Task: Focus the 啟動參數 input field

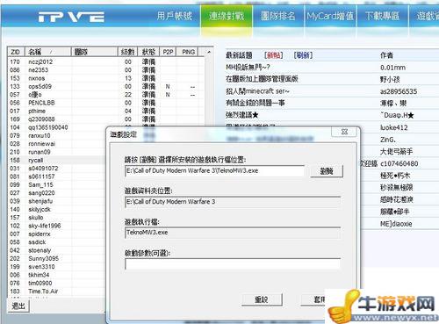Action: tap(233, 264)
